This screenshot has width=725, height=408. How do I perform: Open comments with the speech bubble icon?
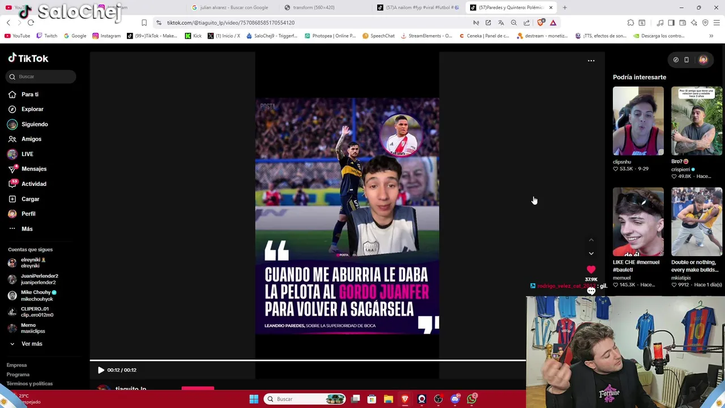coord(591,291)
